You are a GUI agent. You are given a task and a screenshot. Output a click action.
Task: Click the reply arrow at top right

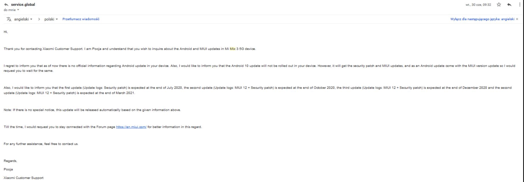click(x=510, y=5)
